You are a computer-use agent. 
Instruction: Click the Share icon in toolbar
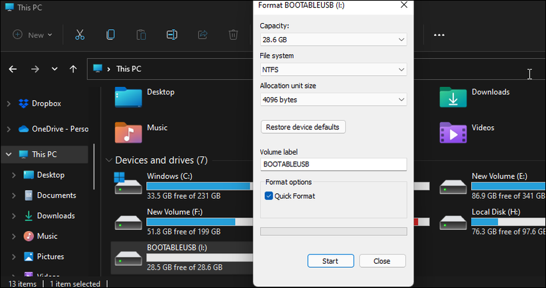pos(203,35)
